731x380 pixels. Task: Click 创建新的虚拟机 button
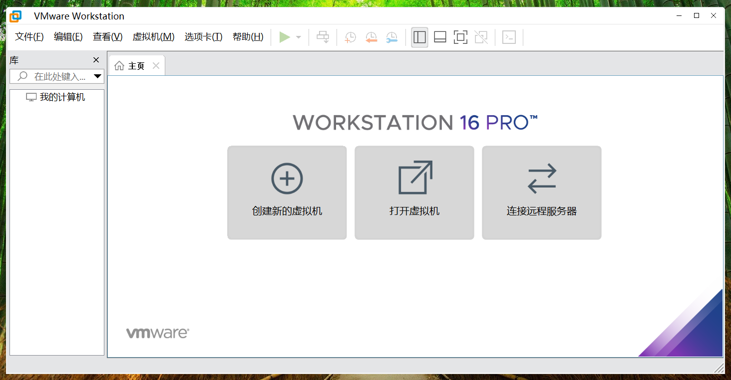pyautogui.click(x=287, y=192)
